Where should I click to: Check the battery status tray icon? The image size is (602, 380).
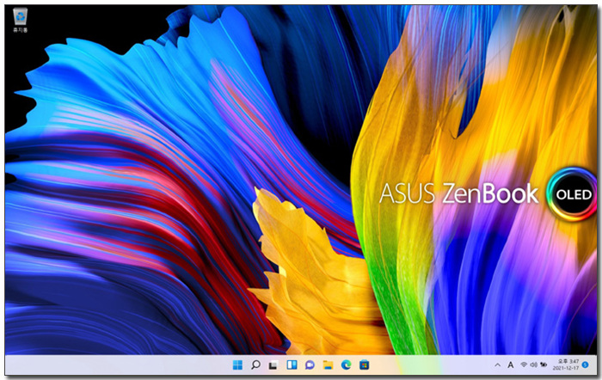[544, 365]
